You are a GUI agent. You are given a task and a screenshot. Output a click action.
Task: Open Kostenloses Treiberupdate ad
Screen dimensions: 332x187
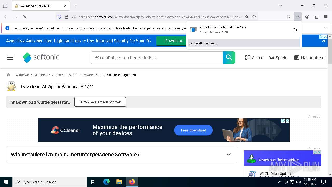(x=278, y=160)
